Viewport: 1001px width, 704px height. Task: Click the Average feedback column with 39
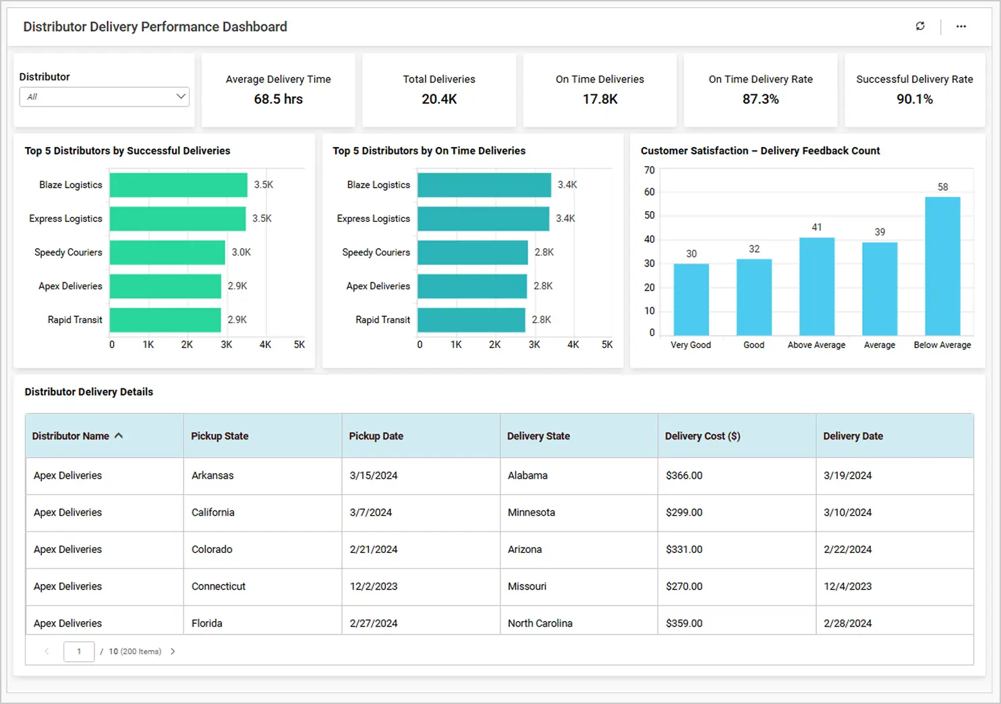tap(880, 289)
